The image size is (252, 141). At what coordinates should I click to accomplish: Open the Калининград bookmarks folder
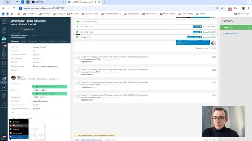click(185, 14)
